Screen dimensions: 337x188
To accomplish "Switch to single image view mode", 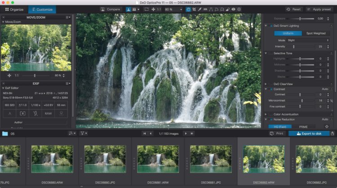I will [x=129, y=9].
